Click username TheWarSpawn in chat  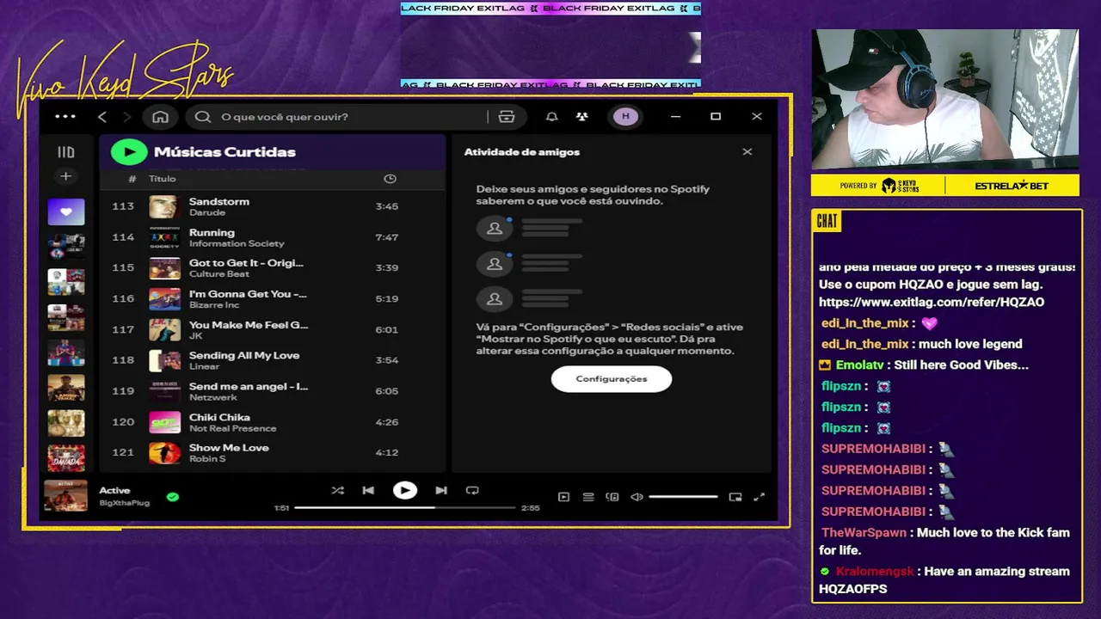864,533
